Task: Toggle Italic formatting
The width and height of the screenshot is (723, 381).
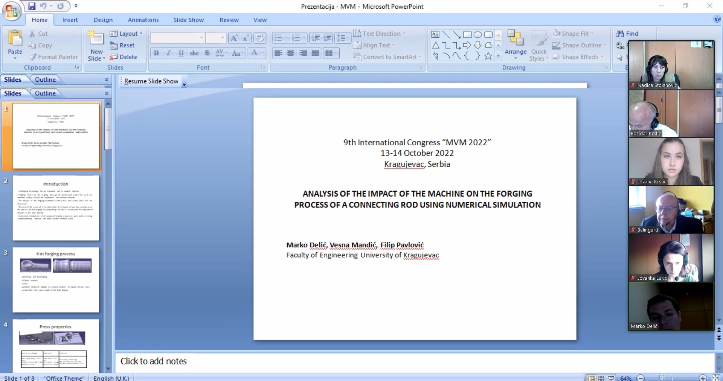Action: (169, 53)
